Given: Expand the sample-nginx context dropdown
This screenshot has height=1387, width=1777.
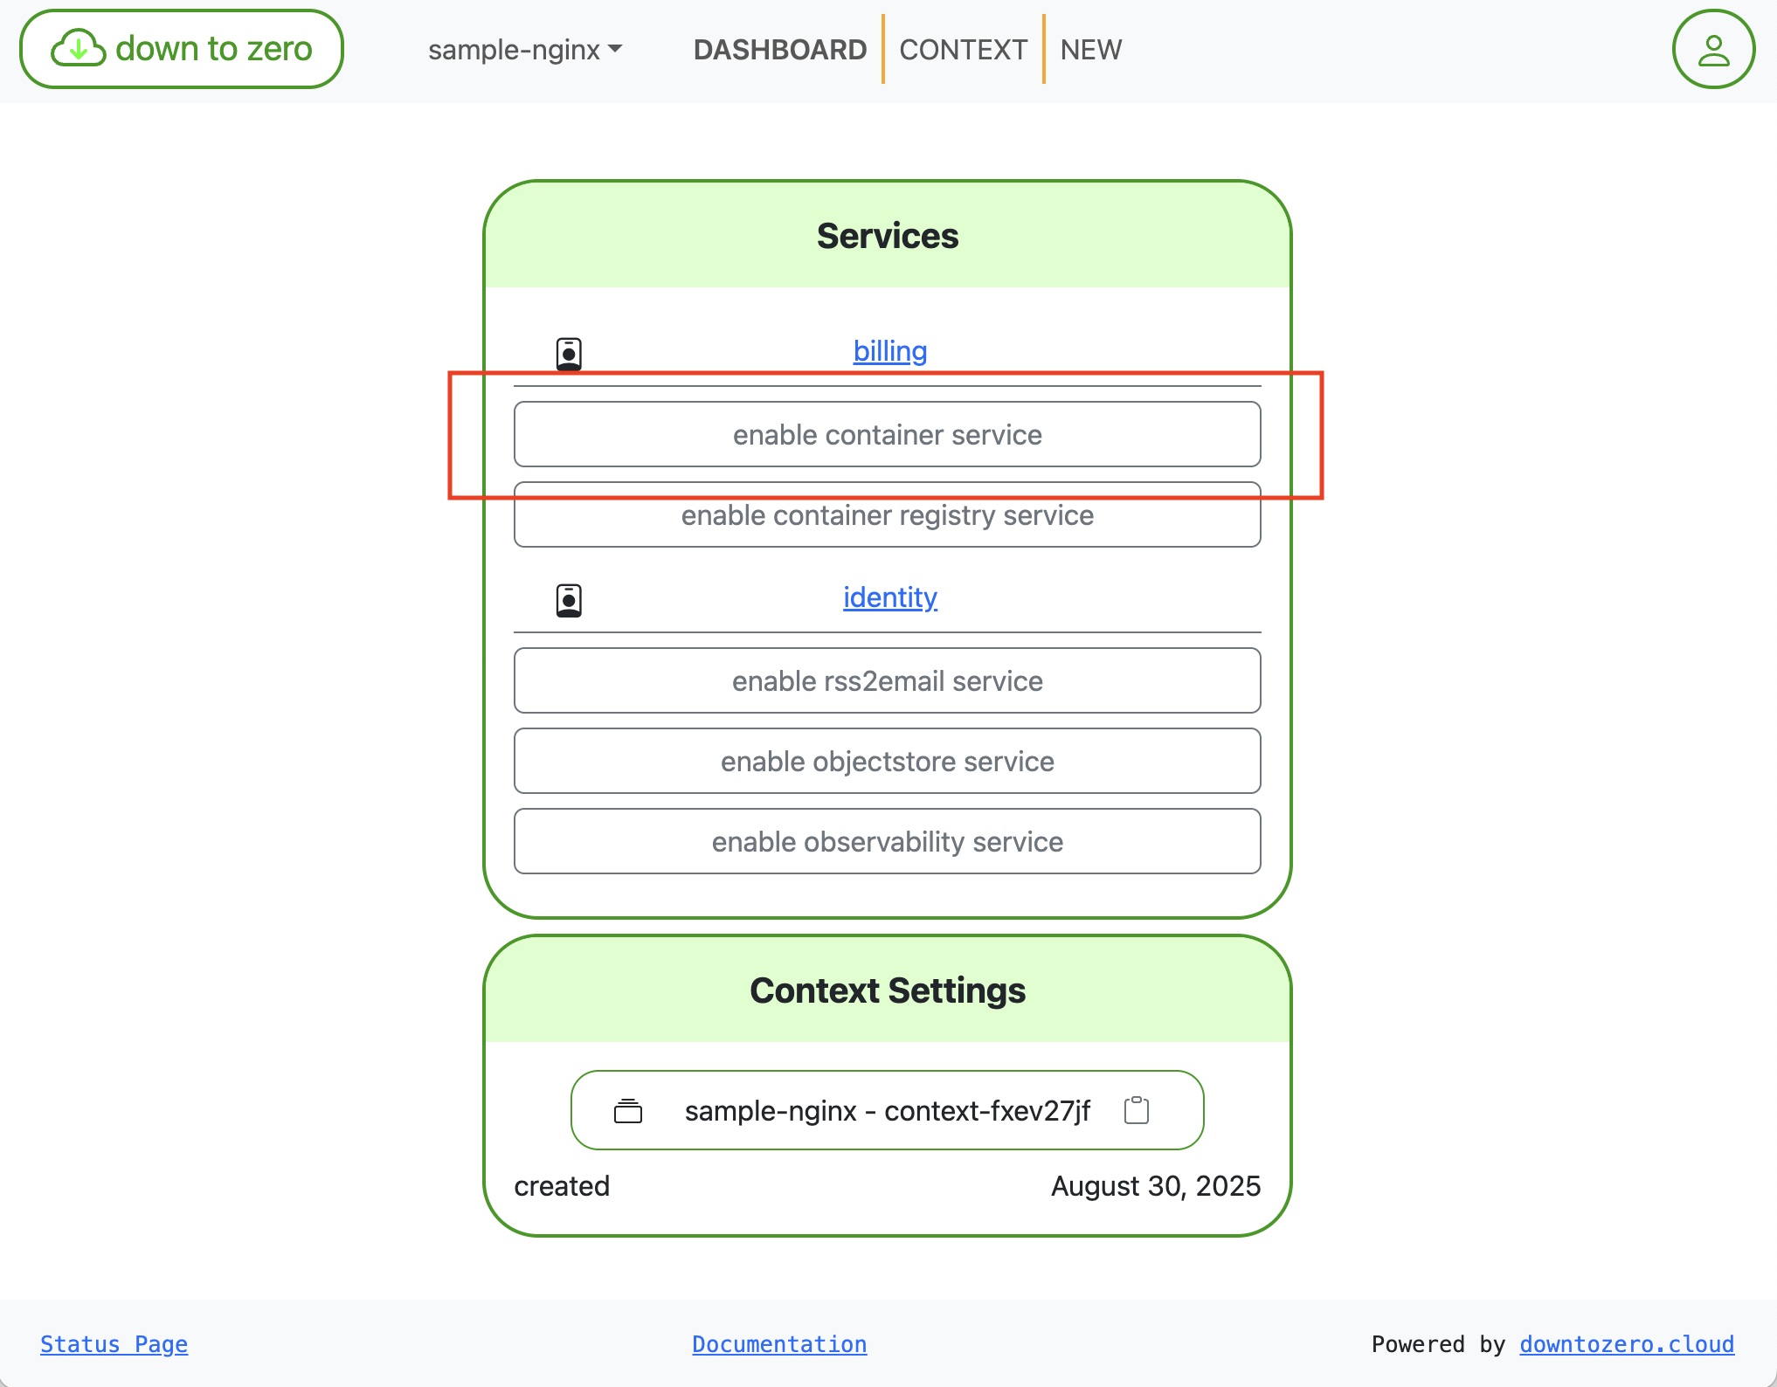Looking at the screenshot, I should tap(525, 50).
